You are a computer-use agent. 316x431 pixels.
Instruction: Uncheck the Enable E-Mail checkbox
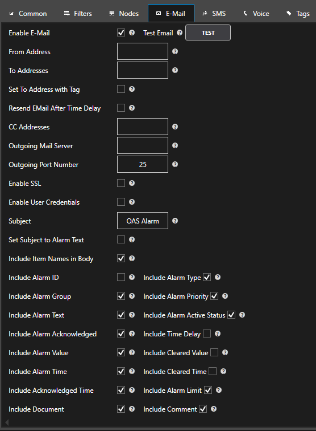[121, 32]
